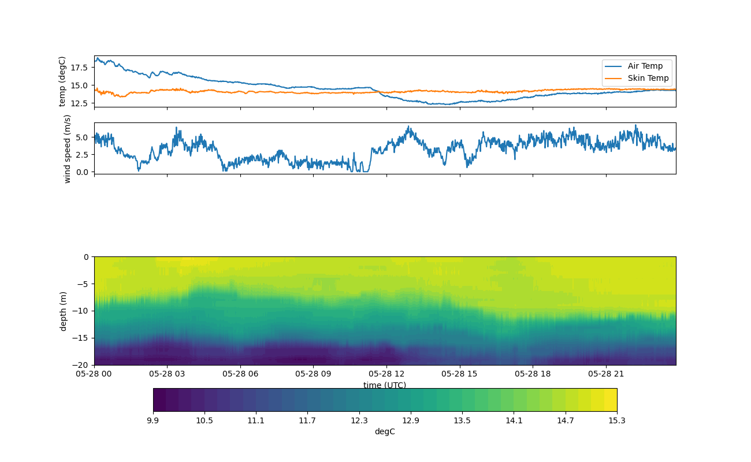Viewport: 751px width, 462px height.
Task: Click the Skin Temp legend label
Action: pos(648,79)
